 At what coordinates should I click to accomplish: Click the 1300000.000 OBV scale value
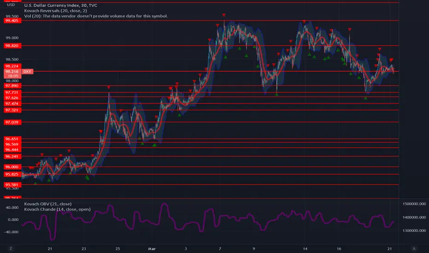414,230
